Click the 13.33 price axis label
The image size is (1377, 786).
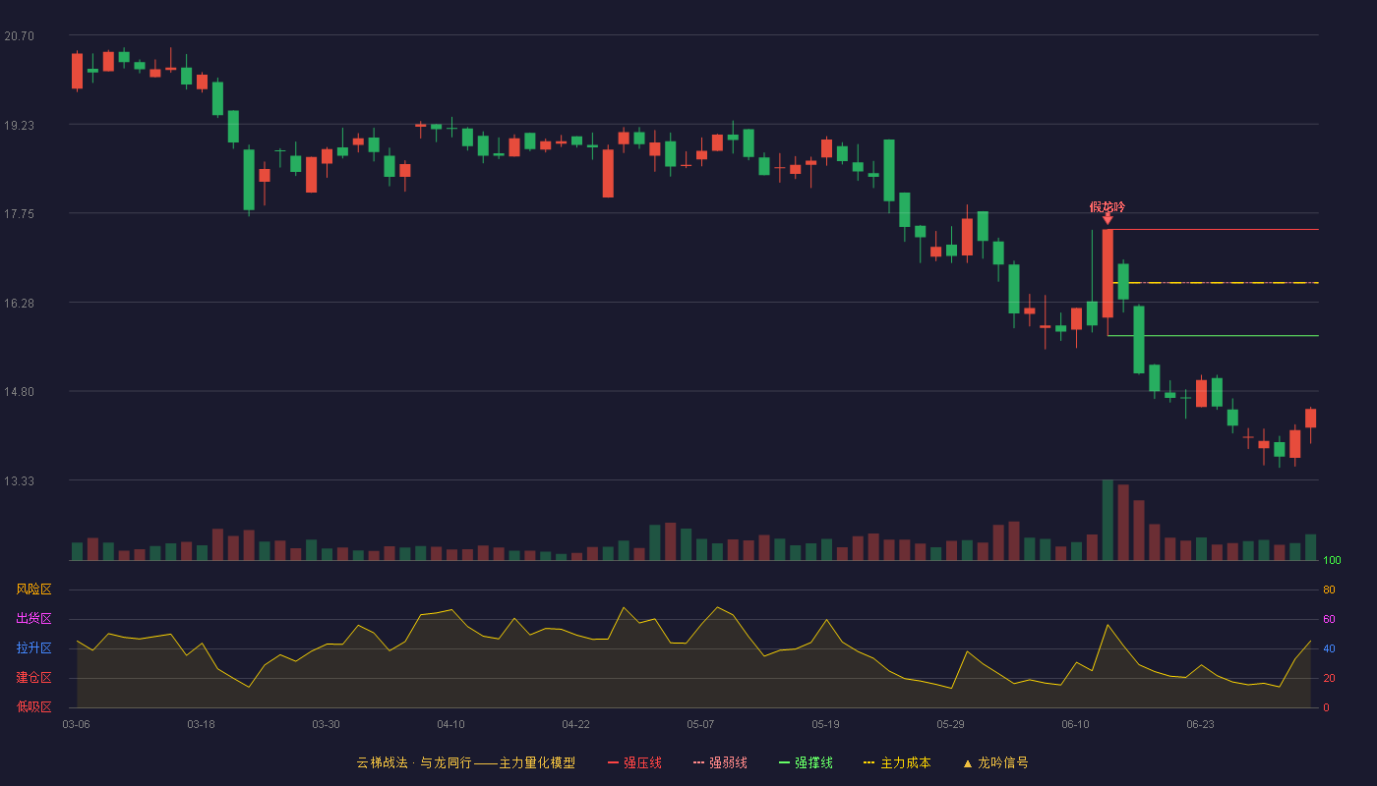click(19, 480)
